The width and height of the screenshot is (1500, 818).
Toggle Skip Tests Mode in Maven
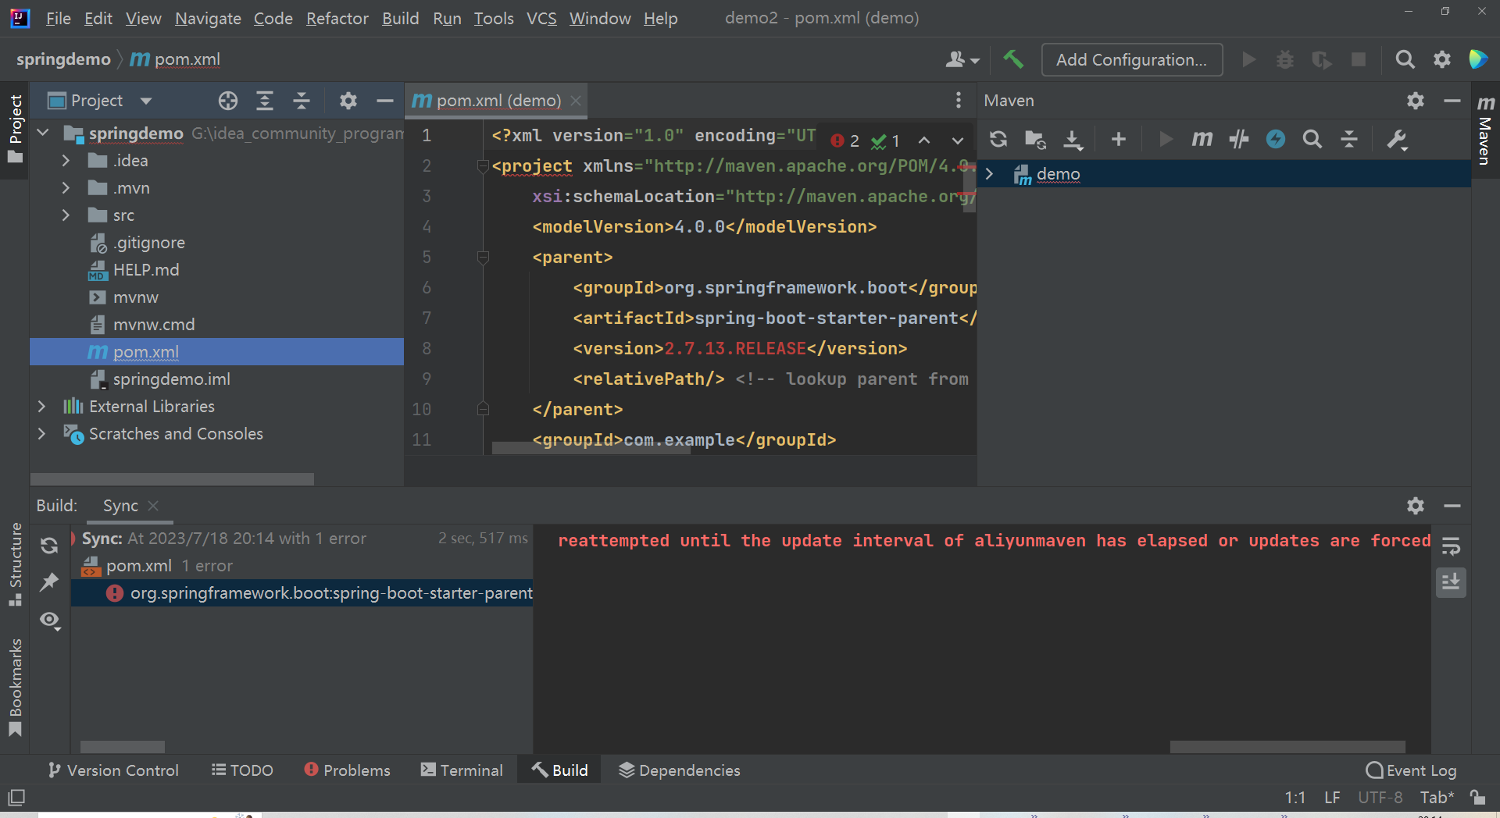[x=1276, y=140]
